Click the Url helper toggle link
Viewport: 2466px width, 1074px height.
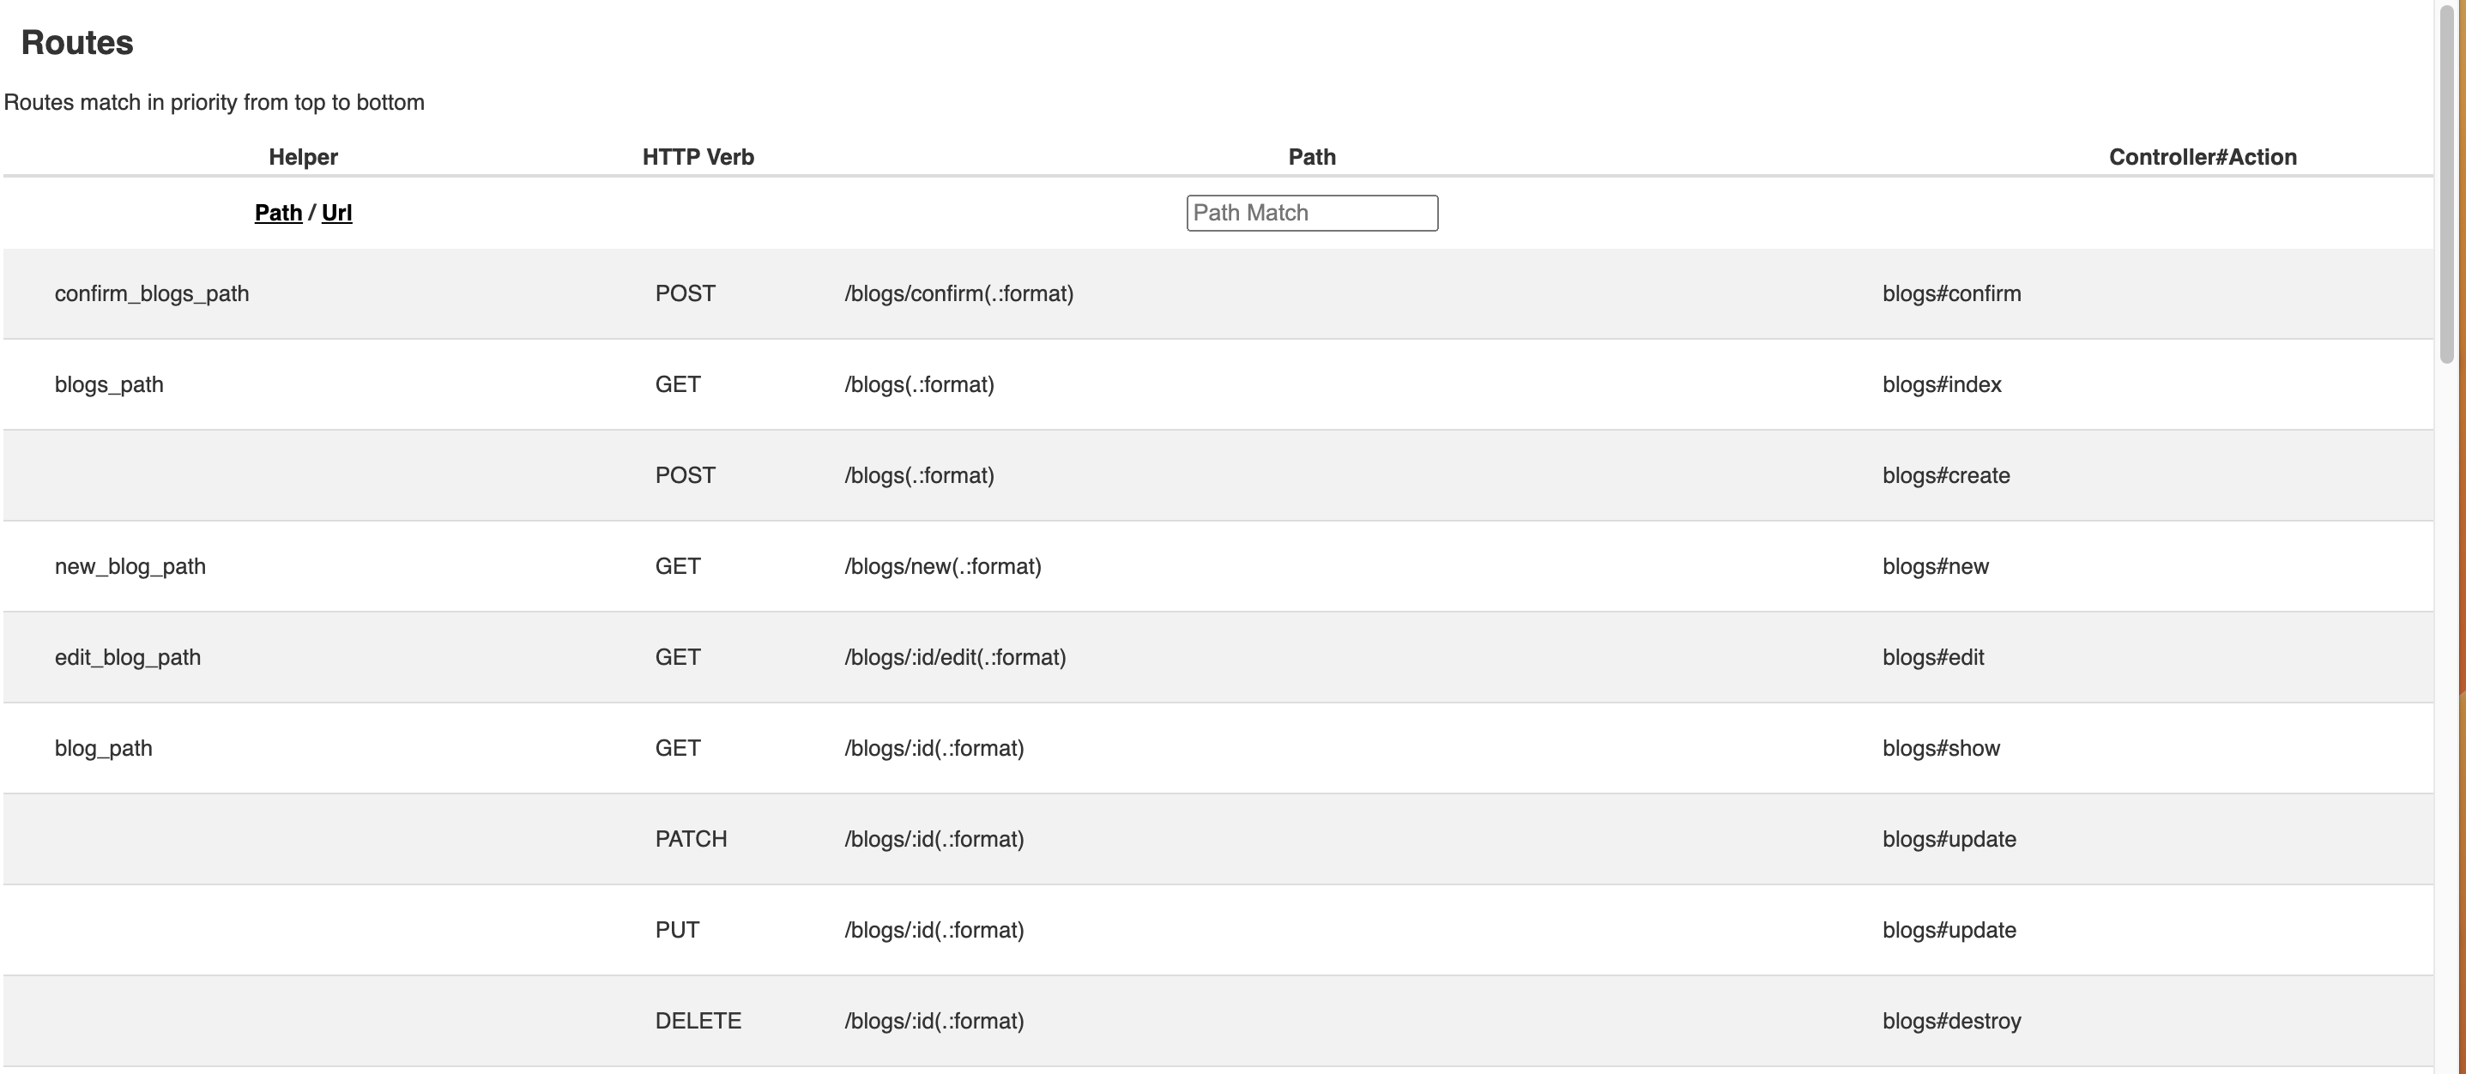click(336, 213)
